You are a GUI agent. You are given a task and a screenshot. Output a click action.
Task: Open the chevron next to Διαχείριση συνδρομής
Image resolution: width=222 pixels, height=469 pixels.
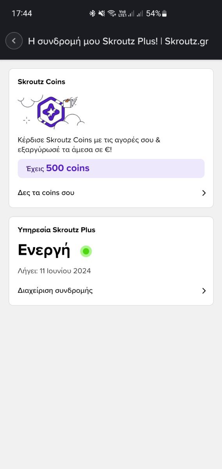204,291
